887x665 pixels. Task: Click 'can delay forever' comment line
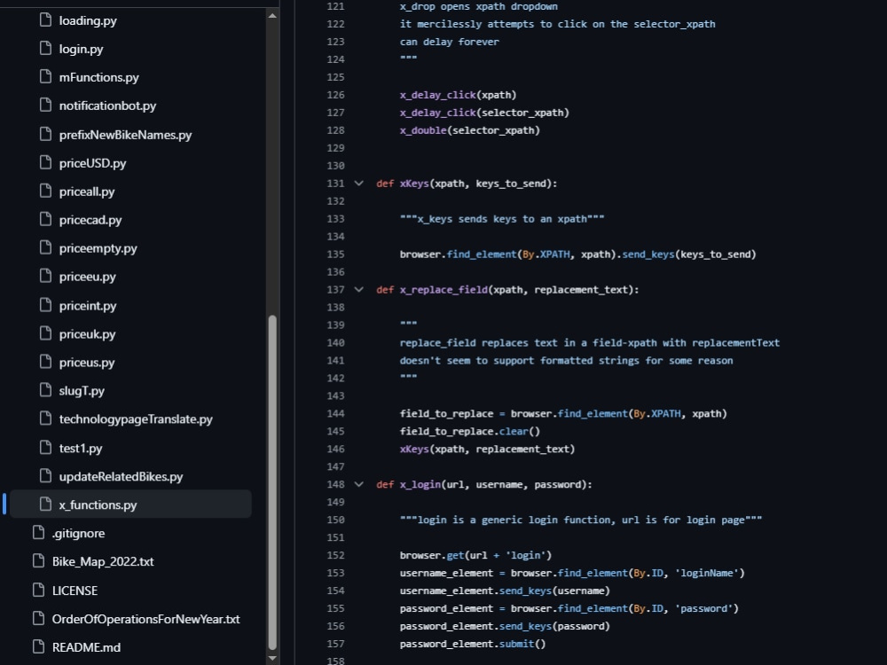(449, 42)
